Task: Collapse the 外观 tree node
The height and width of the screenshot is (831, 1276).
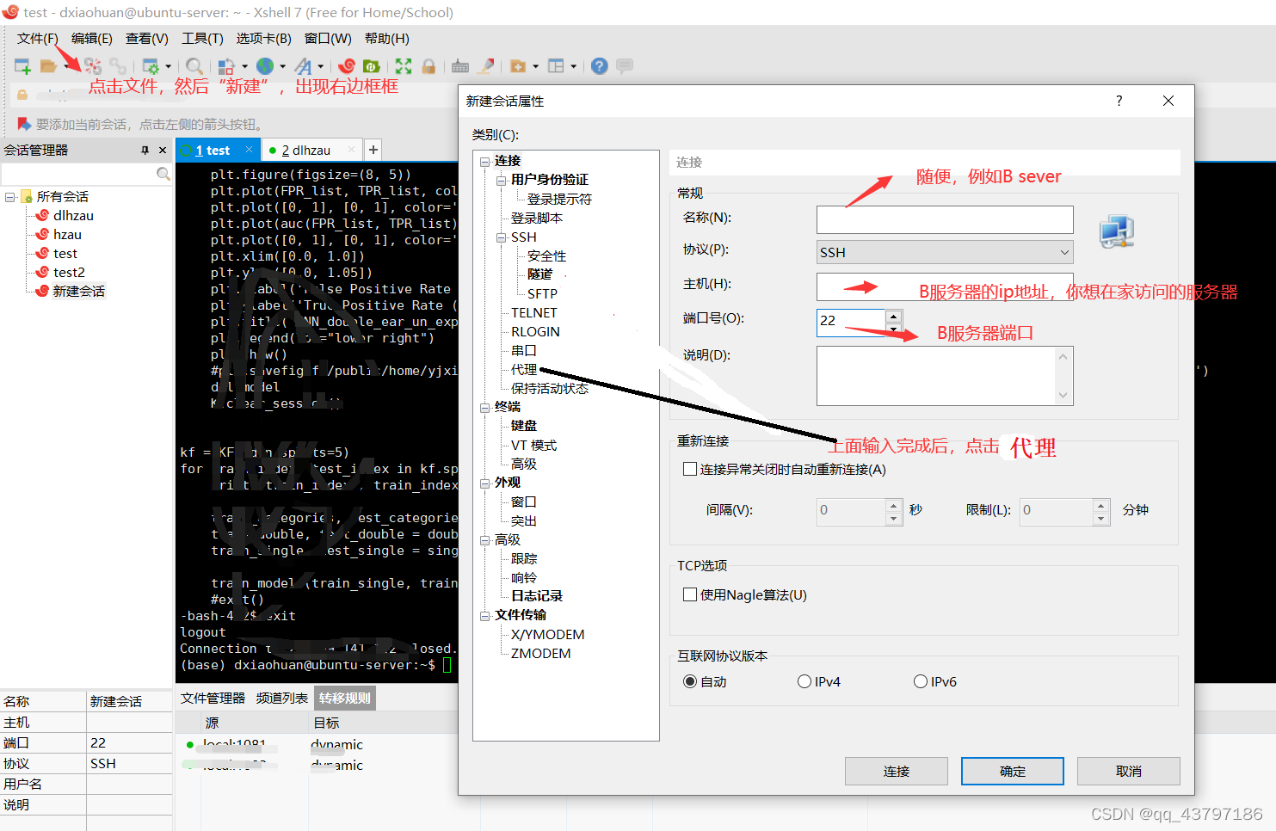Action: click(484, 483)
